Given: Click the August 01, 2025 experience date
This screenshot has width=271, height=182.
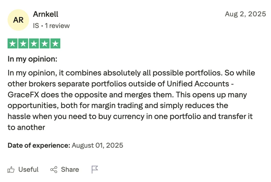Looking at the screenshot, I should 97,145.
